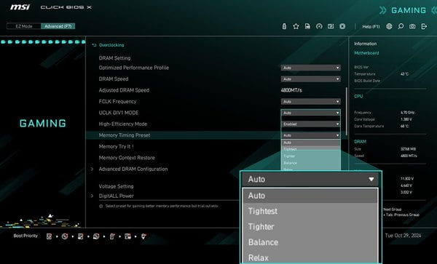This screenshot has width=437, height=264.
Task: Select the first Boot Priority hard disk icon
Action: [49, 236]
